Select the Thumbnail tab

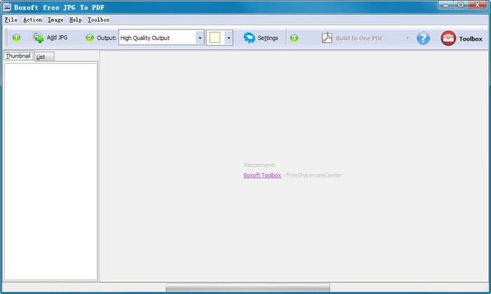click(18, 55)
